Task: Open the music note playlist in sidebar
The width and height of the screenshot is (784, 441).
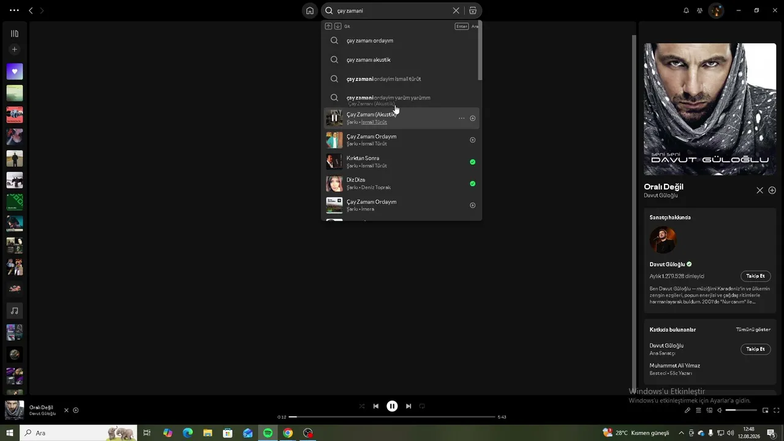Action: [x=15, y=311]
